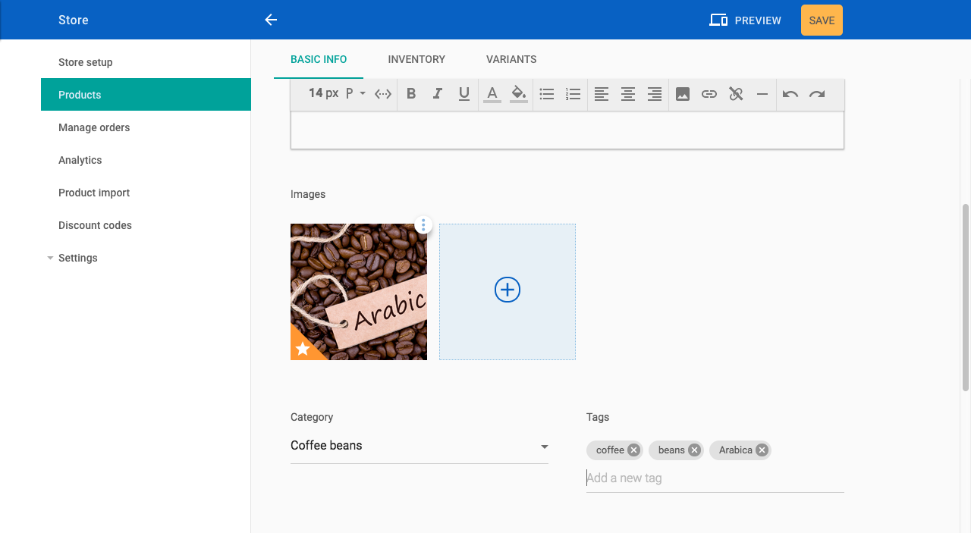This screenshot has height=533, width=971.
Task: Click the vertical scrollbar thumb
Action: pyautogui.click(x=966, y=297)
